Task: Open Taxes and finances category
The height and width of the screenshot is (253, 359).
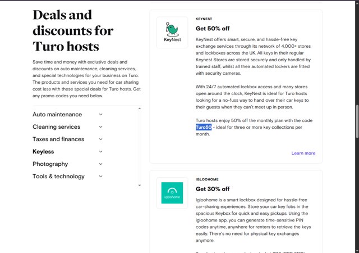Action: (58, 139)
